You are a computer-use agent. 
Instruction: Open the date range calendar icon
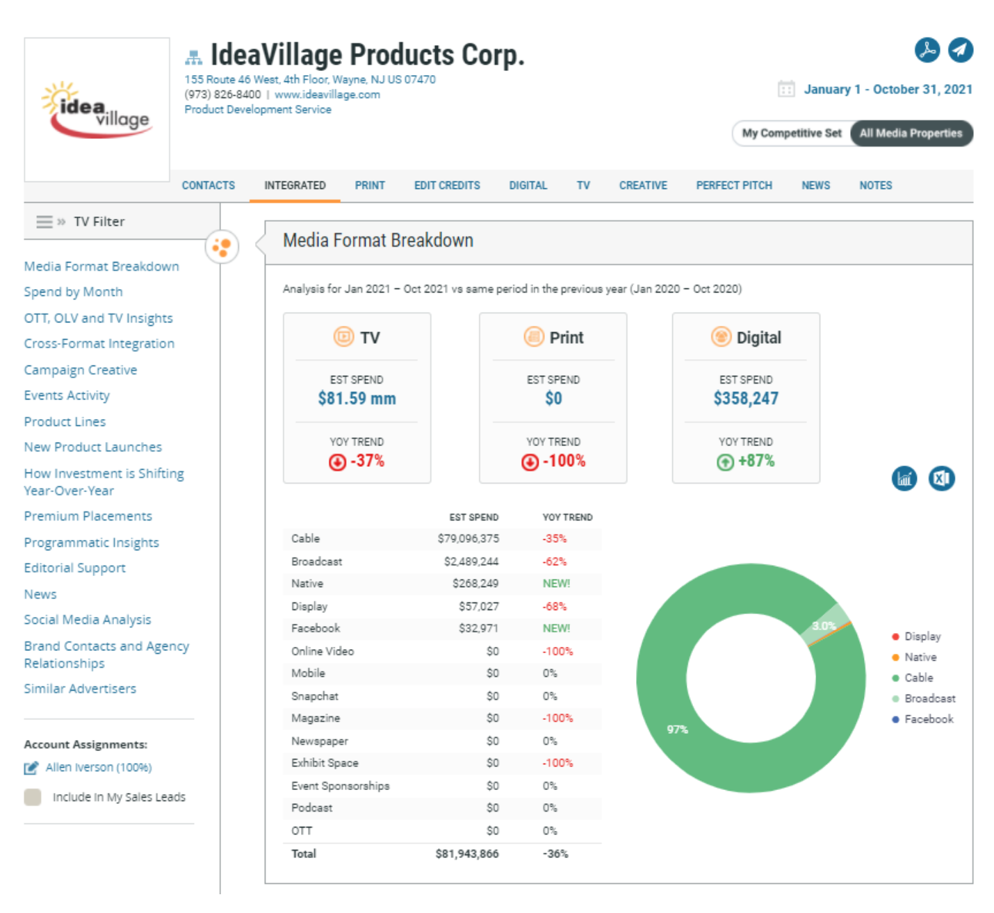click(786, 89)
